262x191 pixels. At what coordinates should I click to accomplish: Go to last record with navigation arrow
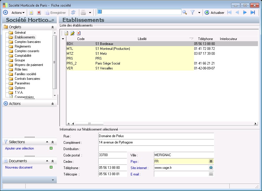coord(253,12)
